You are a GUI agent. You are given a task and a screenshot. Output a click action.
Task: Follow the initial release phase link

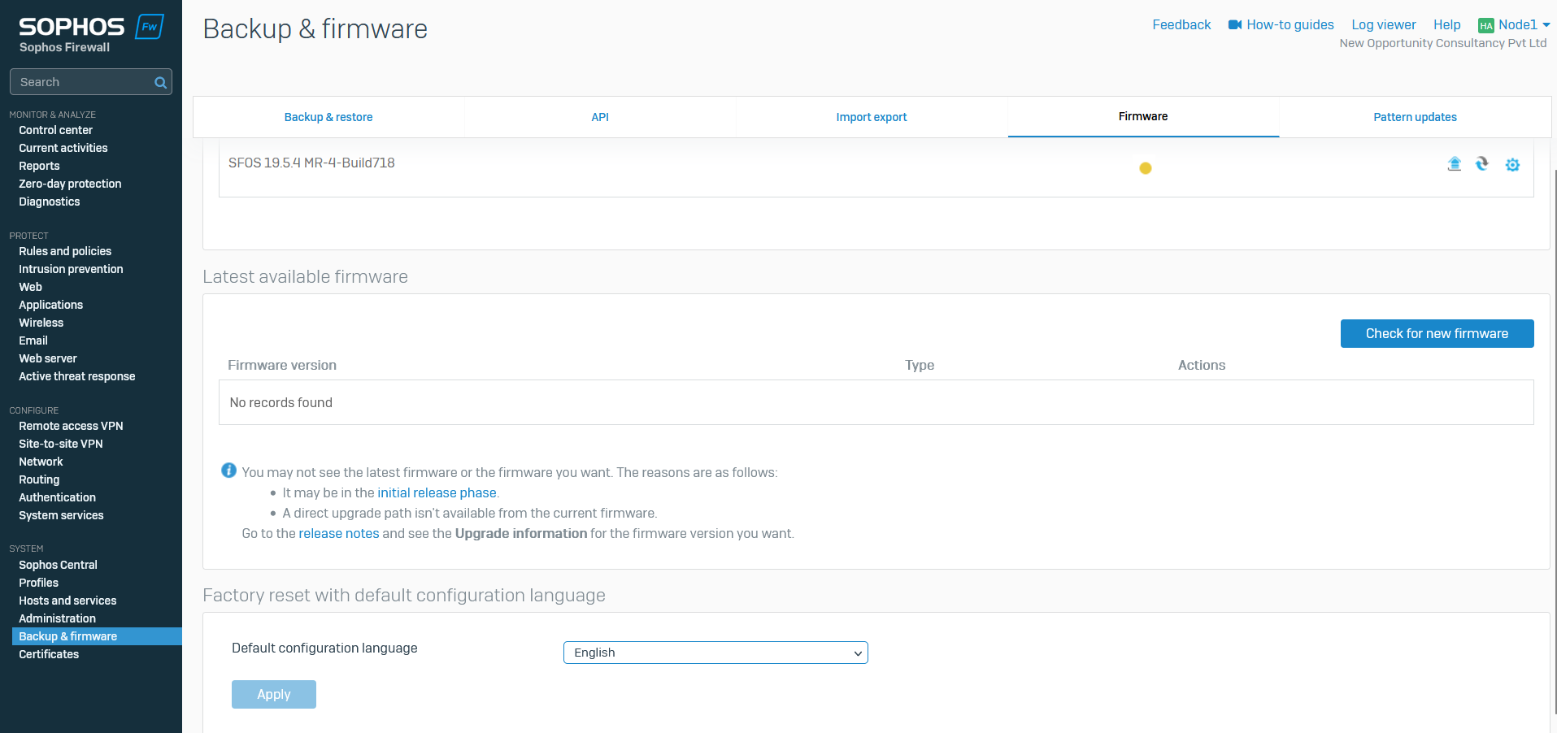click(437, 493)
